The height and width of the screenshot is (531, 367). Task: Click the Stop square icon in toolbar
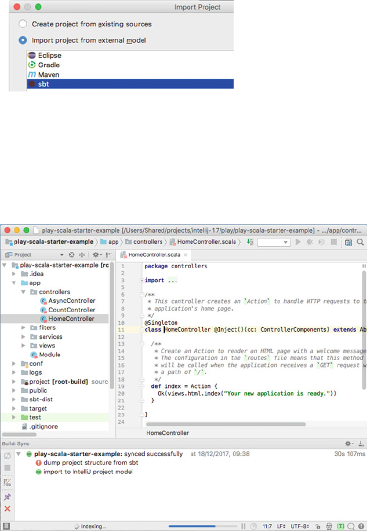[x=334, y=242]
